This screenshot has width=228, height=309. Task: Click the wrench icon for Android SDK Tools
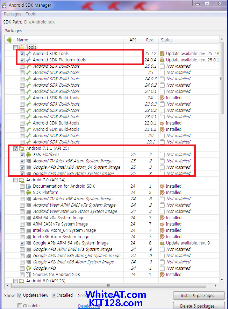(29, 54)
